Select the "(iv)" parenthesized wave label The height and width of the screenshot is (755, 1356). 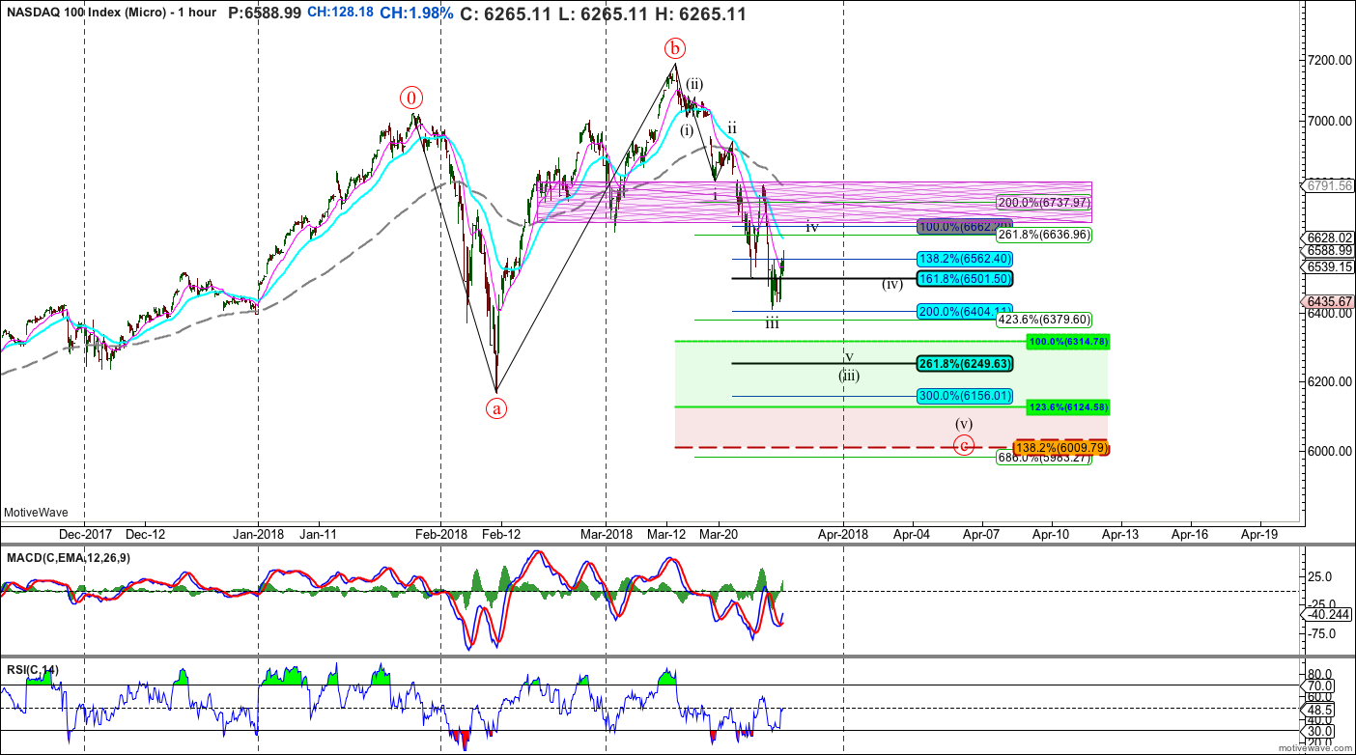(891, 284)
